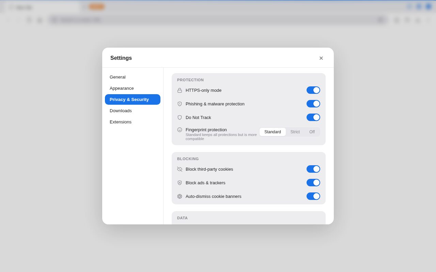This screenshot has width=436, height=272.
Task: Choose Standard fingerprint protection
Action: pos(272,132)
